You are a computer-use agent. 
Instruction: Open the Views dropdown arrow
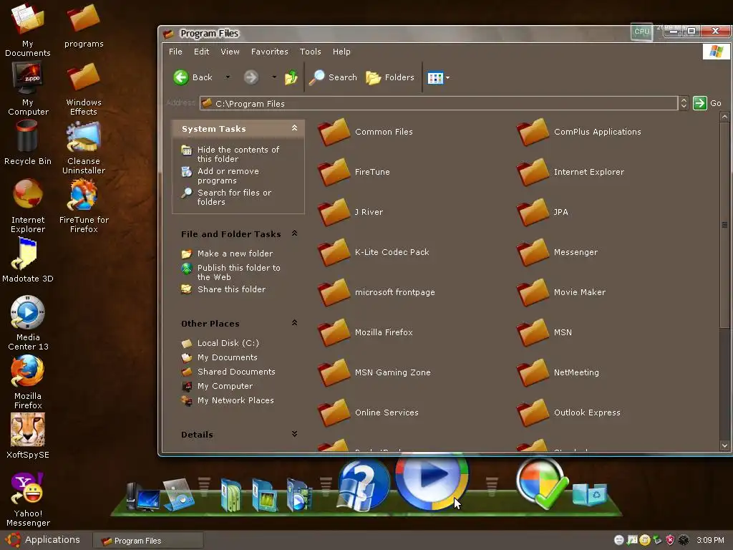tap(447, 77)
